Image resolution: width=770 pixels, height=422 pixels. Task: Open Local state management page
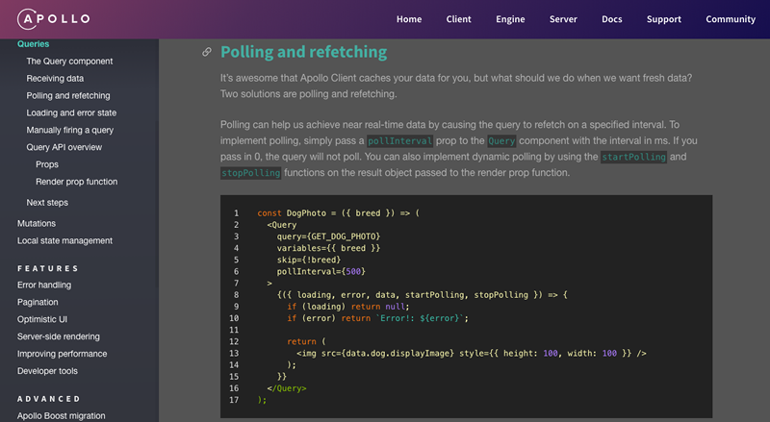[x=64, y=240]
